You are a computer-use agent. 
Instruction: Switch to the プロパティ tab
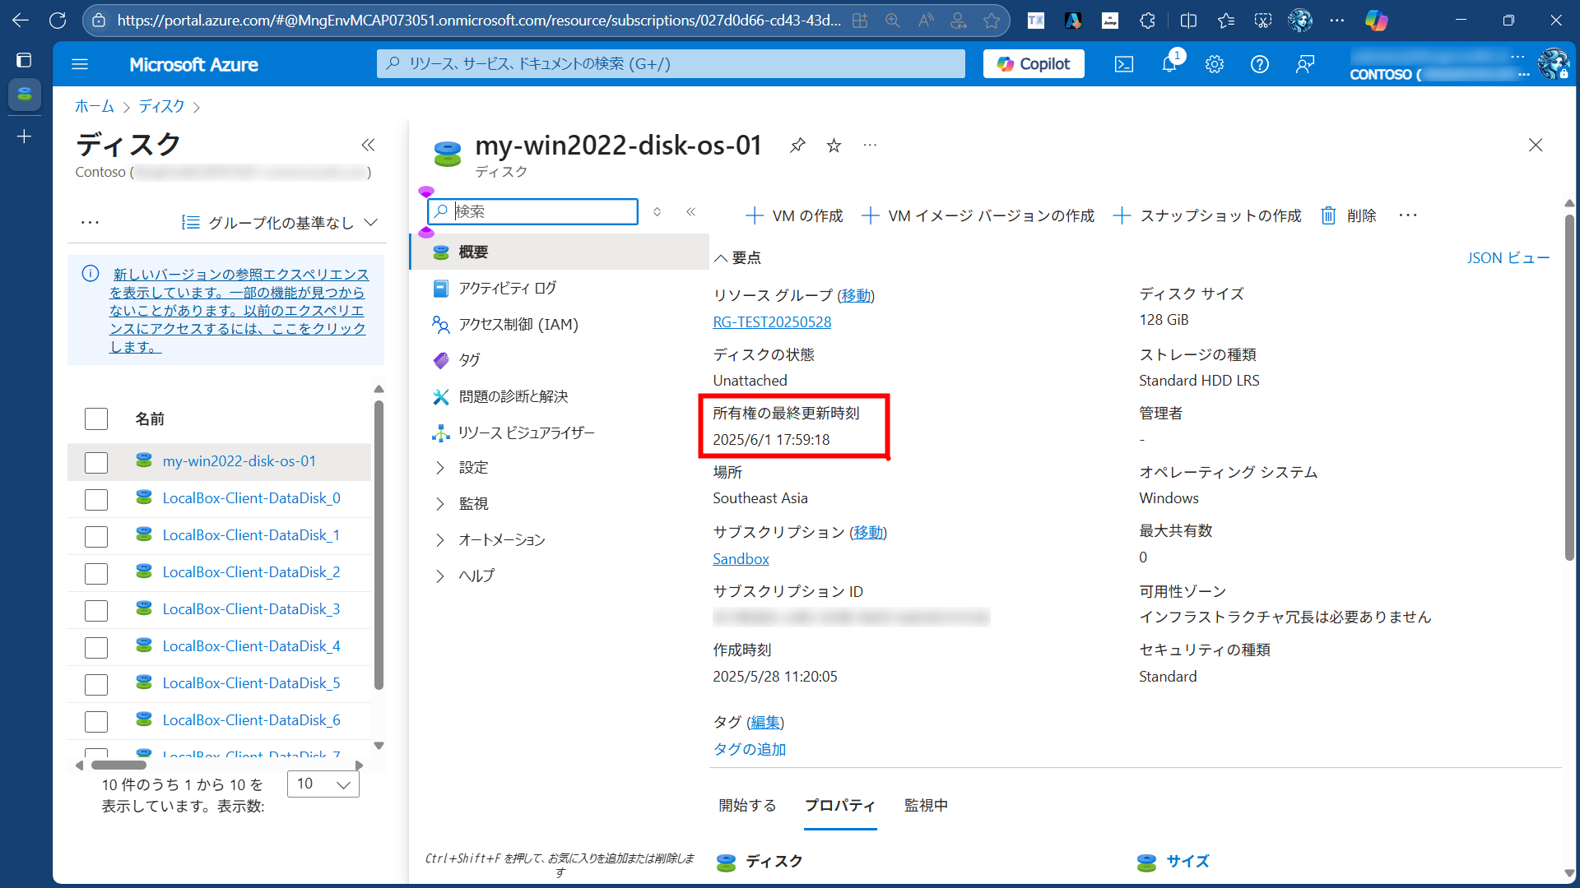pos(839,806)
